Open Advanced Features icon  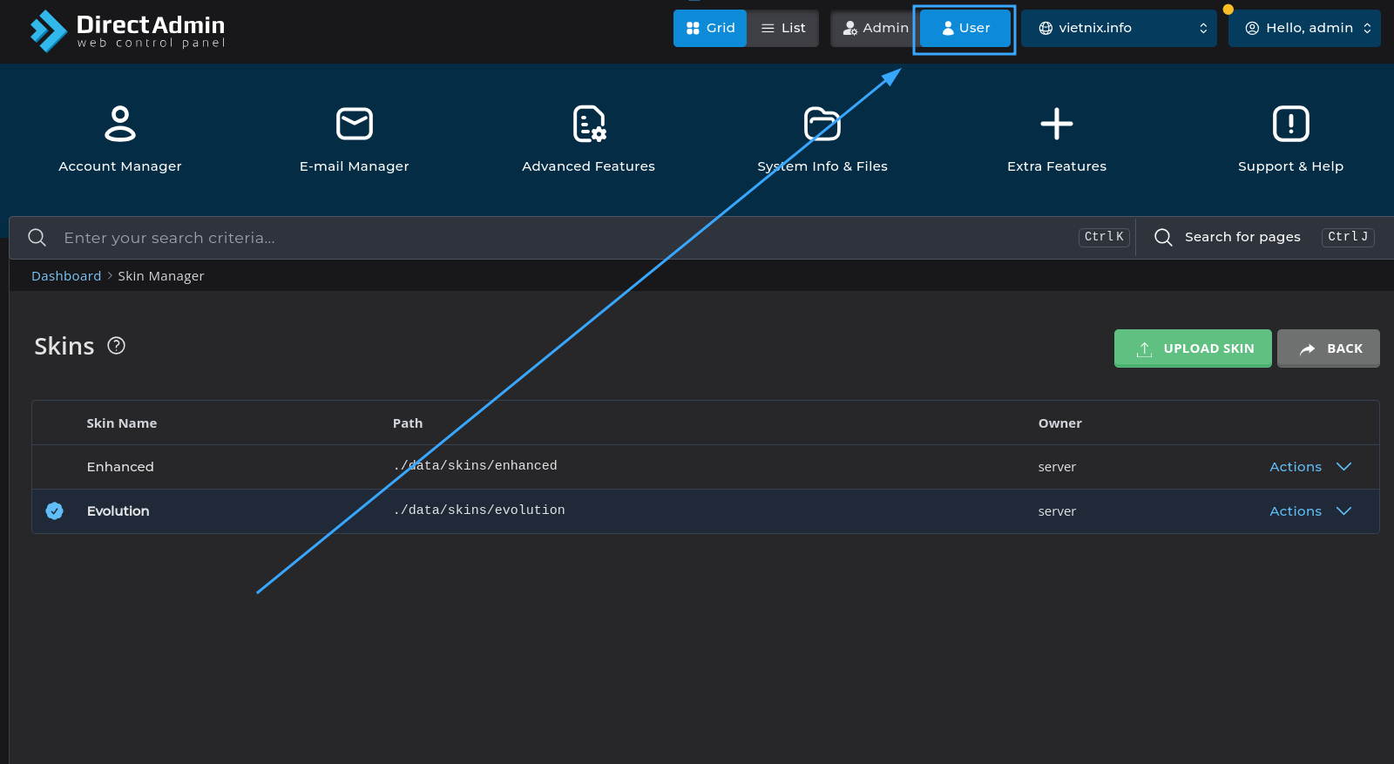(589, 124)
